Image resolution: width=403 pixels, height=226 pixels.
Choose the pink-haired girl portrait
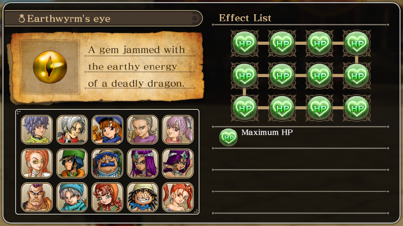tap(178, 129)
